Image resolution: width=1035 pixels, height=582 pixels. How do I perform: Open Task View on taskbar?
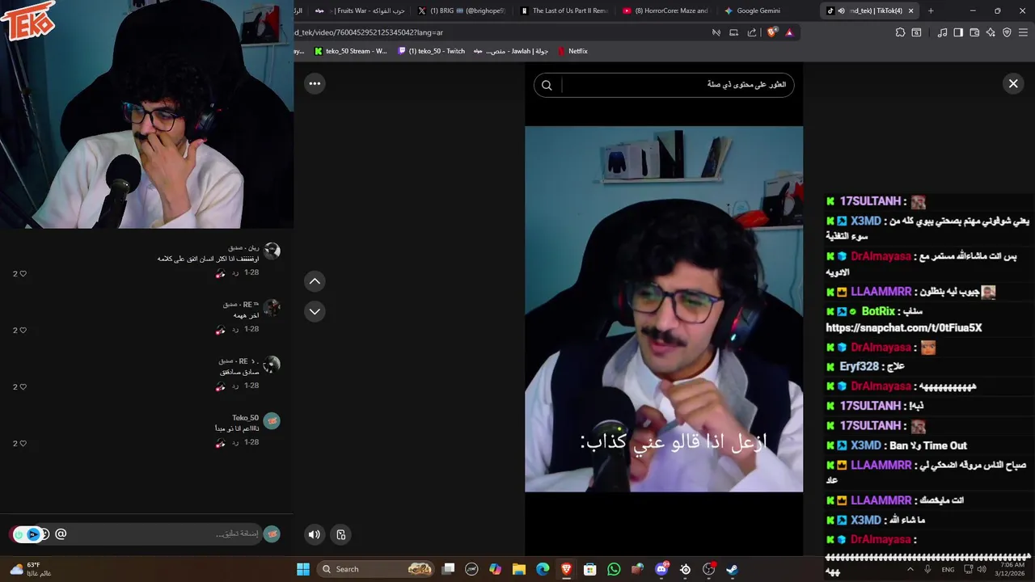(449, 569)
